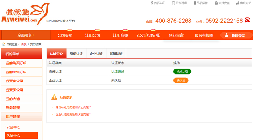
Task: Open 我的出售订单 in the sidebar
Action: 21,72
